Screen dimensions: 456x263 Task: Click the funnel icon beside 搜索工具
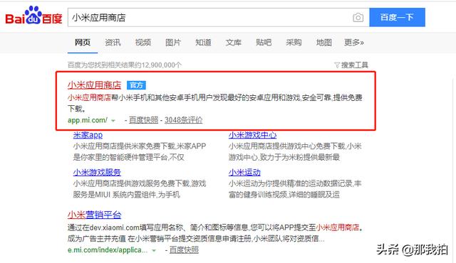tap(337, 65)
